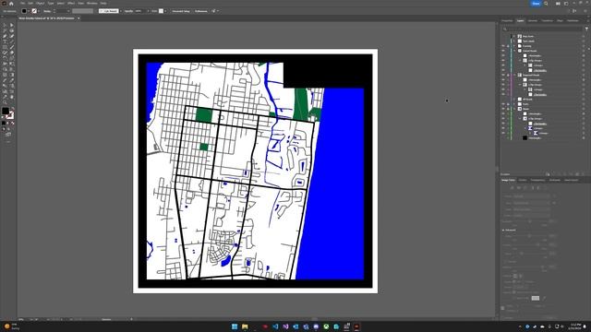Close the open document tab
Image resolution: width=591 pixels, height=332 pixels.
(78, 18)
